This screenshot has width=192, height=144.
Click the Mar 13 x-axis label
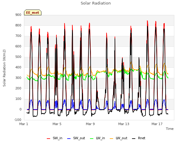pos(124,124)
